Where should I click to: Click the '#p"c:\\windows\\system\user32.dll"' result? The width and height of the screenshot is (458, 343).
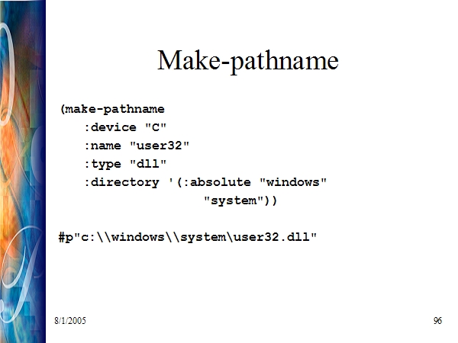pyautogui.click(x=188, y=237)
